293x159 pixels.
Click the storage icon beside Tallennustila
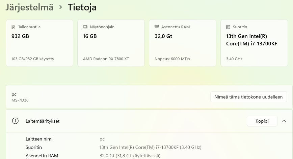[x=14, y=27]
